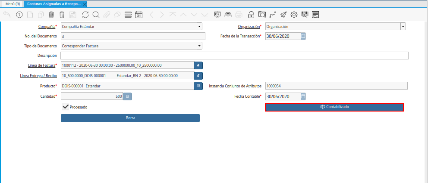Click the Undo changes arrow icon
This screenshot has height=183, width=428.
(7, 15)
